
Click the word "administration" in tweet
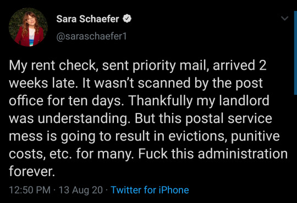[x=243, y=154]
